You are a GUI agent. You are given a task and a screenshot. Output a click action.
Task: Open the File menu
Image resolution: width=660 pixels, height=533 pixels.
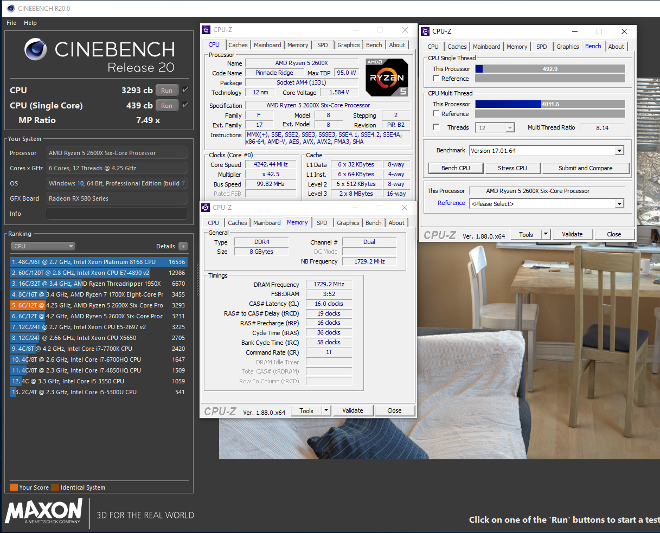pos(11,23)
